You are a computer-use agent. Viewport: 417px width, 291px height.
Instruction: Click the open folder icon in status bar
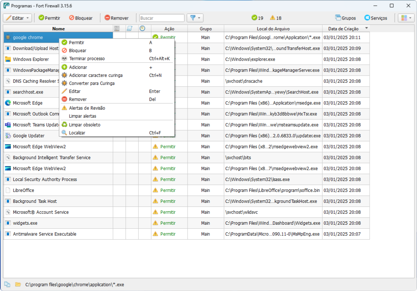[18, 284]
